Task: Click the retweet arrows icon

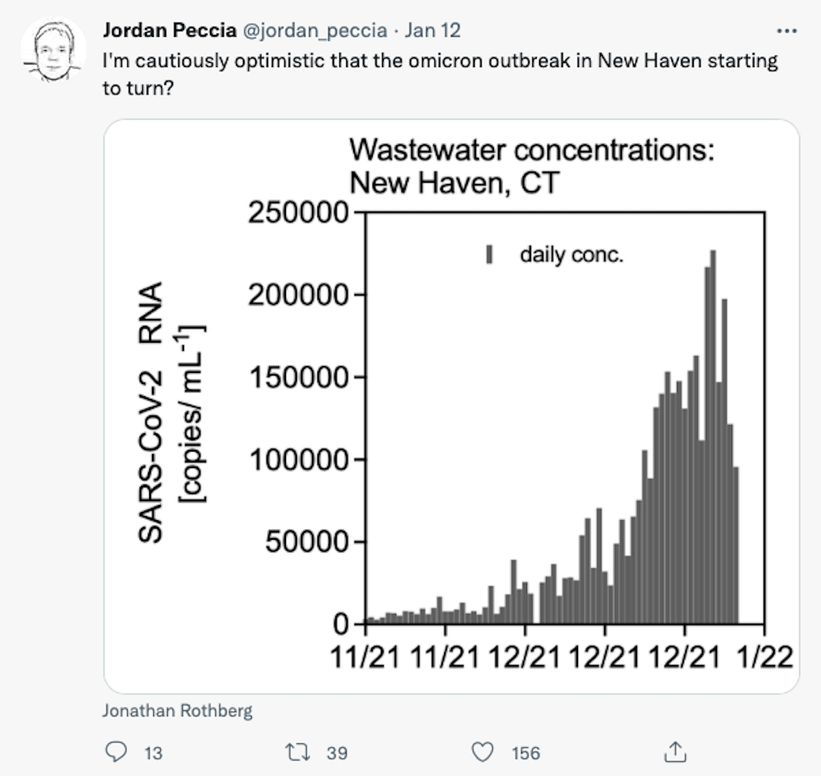Action: tap(298, 753)
